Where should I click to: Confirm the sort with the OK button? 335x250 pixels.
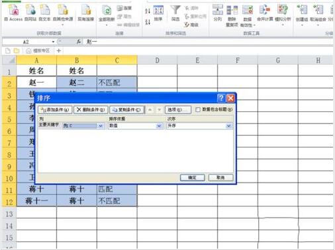click(x=192, y=177)
